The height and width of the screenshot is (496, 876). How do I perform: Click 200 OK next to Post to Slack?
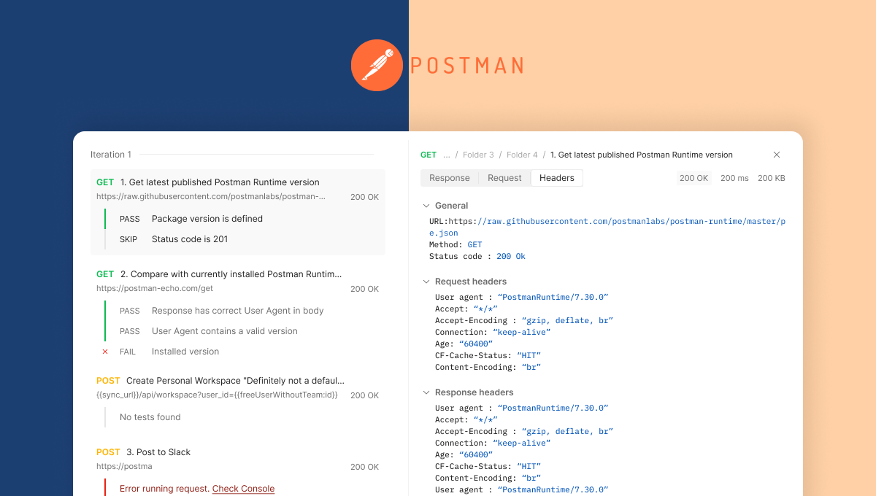point(364,467)
